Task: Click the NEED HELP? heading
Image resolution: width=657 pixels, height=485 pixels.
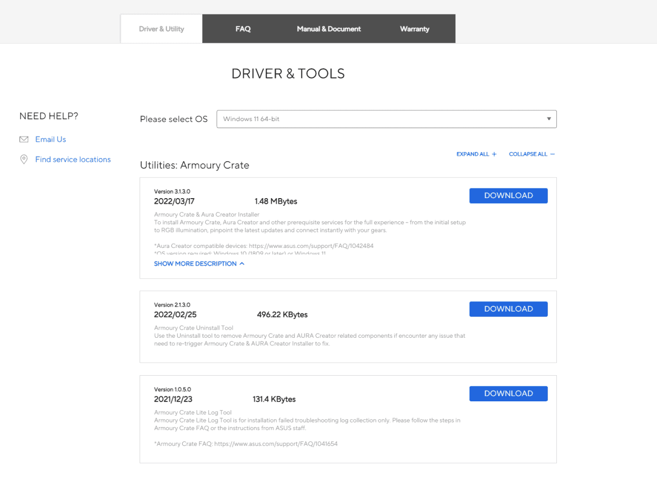Action: pos(49,117)
